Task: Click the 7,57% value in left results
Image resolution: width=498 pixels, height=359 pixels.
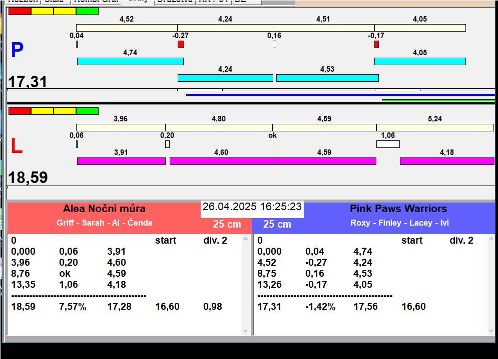Action: pos(73,306)
